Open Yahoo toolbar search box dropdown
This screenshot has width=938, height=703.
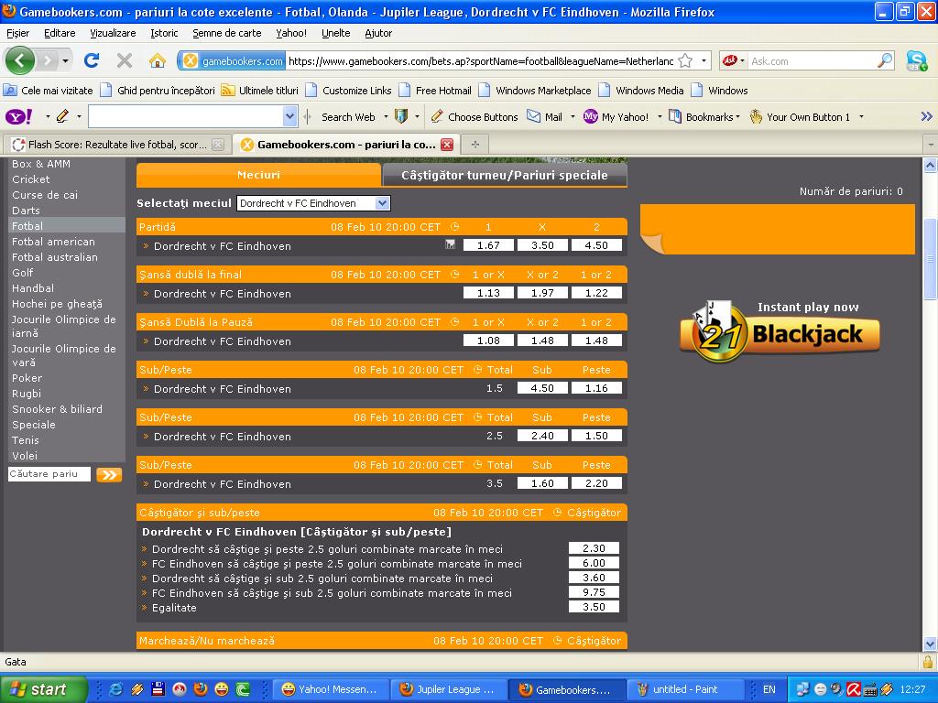click(289, 116)
